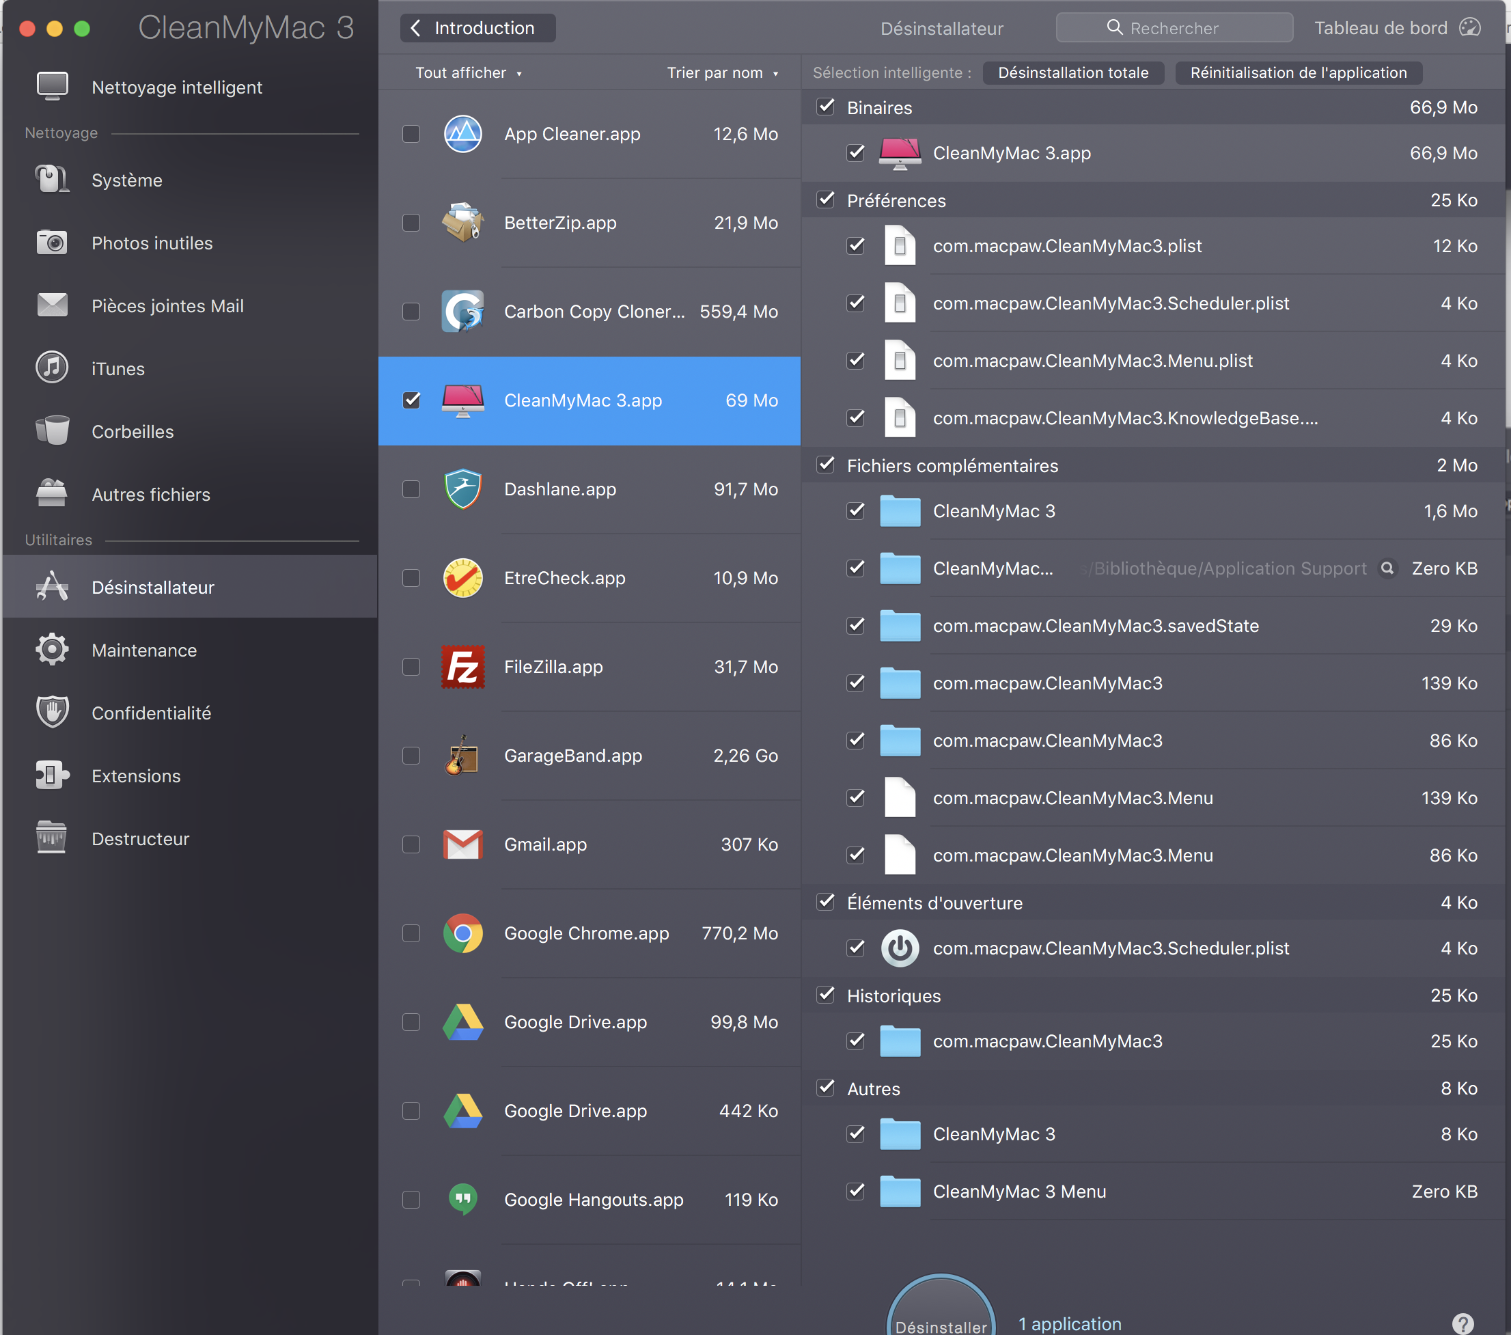Viewport: 1511px width, 1335px height.
Task: Open the Trier par nom dropdown
Action: tap(721, 72)
